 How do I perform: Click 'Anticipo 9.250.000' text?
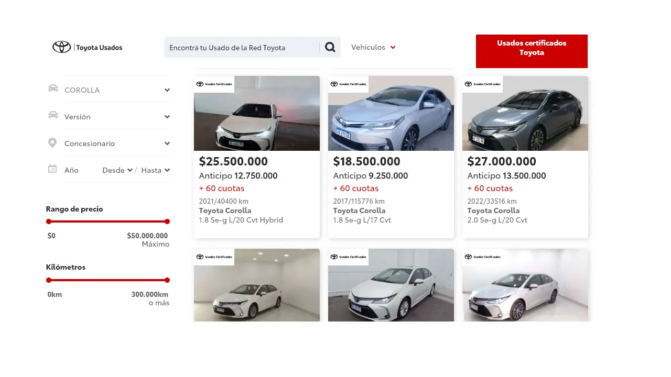(x=371, y=176)
